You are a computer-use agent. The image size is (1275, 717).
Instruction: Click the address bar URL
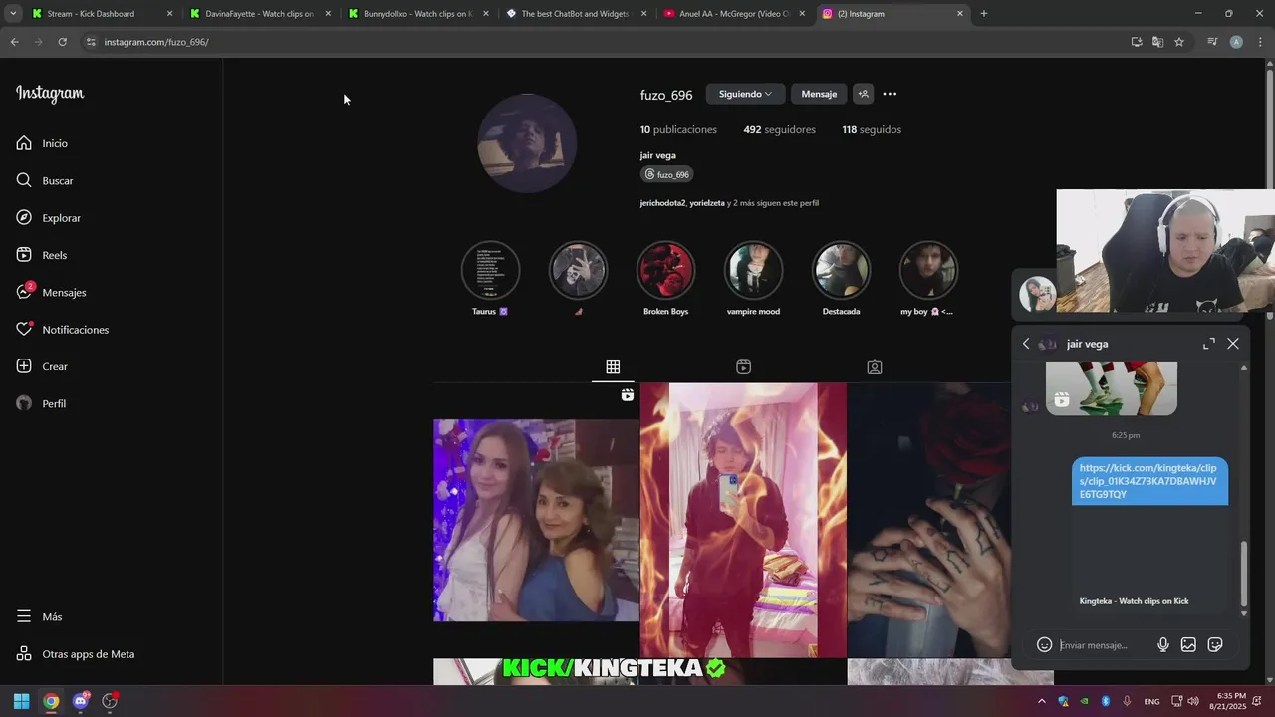pos(156,42)
